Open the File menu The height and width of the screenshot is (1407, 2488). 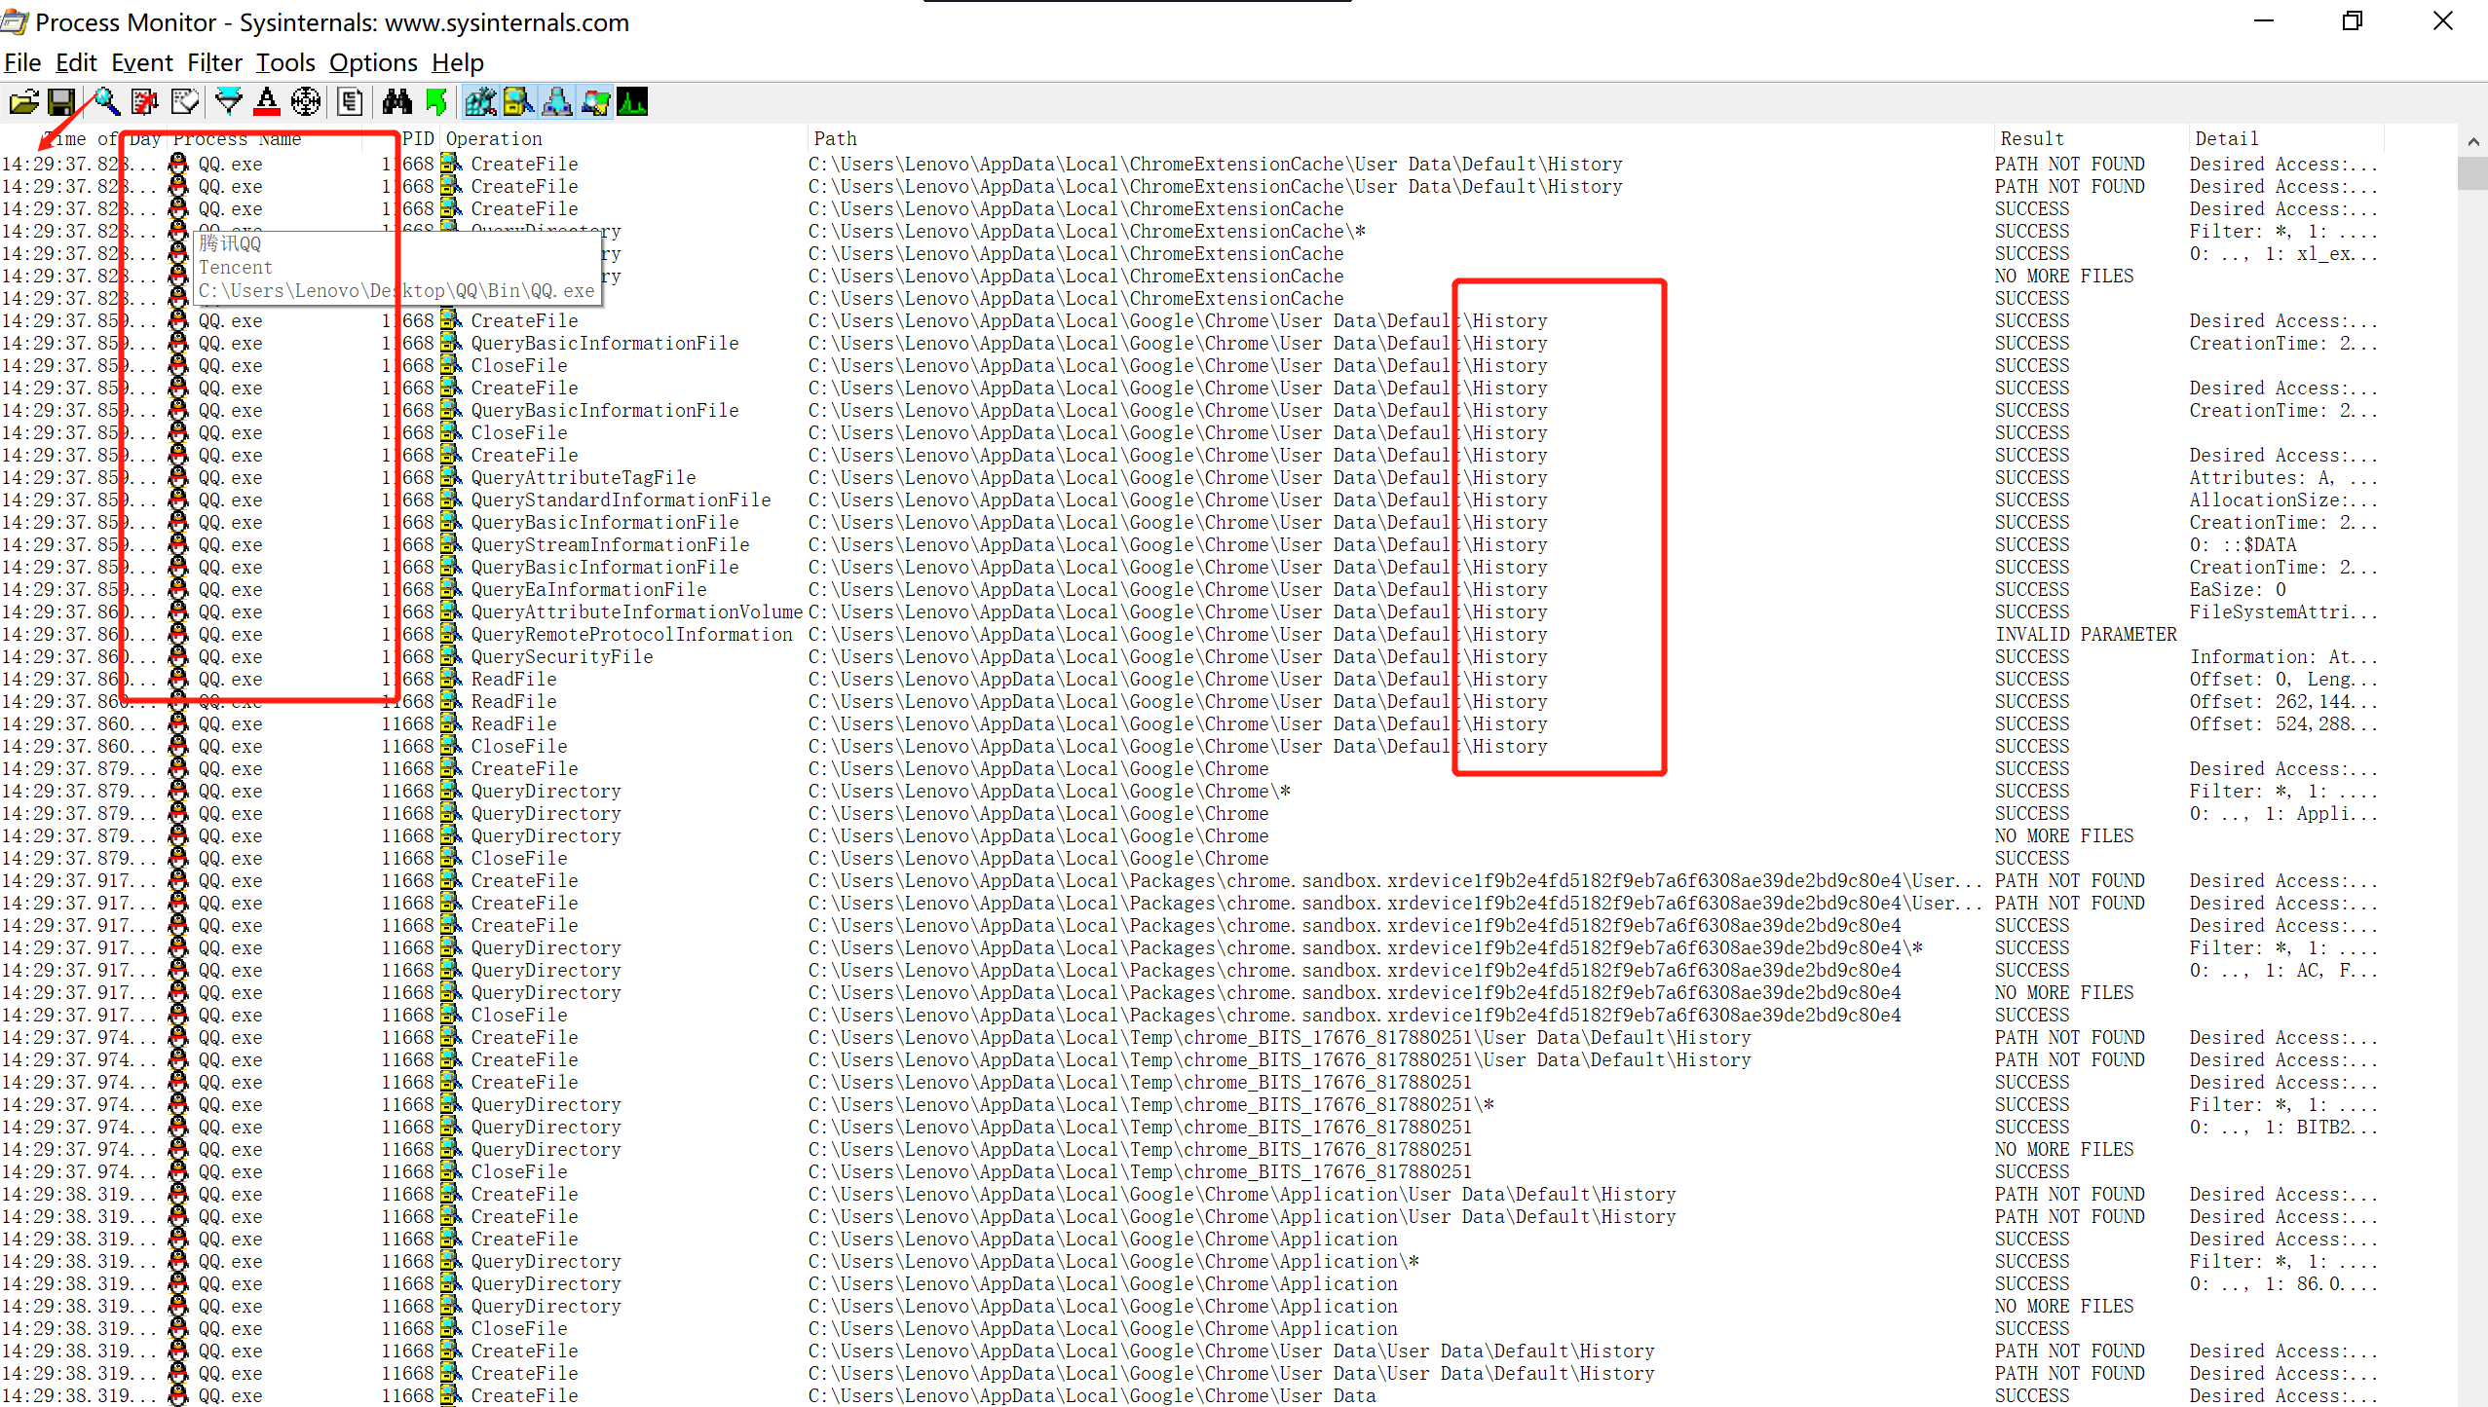[22, 63]
